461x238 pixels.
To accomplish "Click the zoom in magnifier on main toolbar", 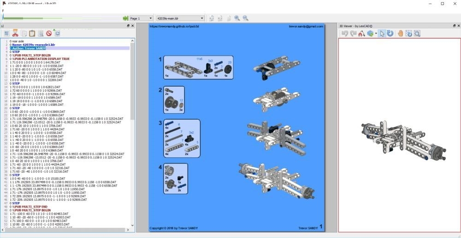I will [237, 18].
